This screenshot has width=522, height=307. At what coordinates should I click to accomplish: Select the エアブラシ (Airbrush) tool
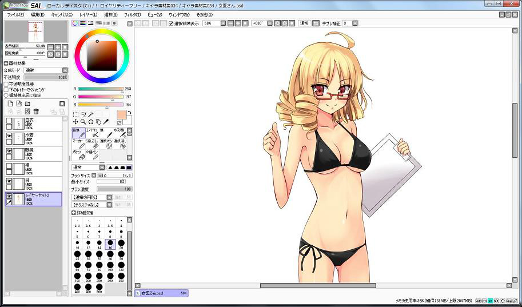[92, 133]
